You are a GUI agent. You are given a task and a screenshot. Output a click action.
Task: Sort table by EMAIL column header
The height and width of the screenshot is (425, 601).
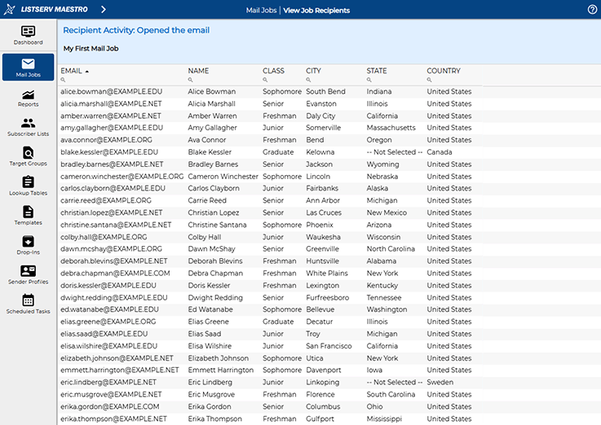click(72, 71)
